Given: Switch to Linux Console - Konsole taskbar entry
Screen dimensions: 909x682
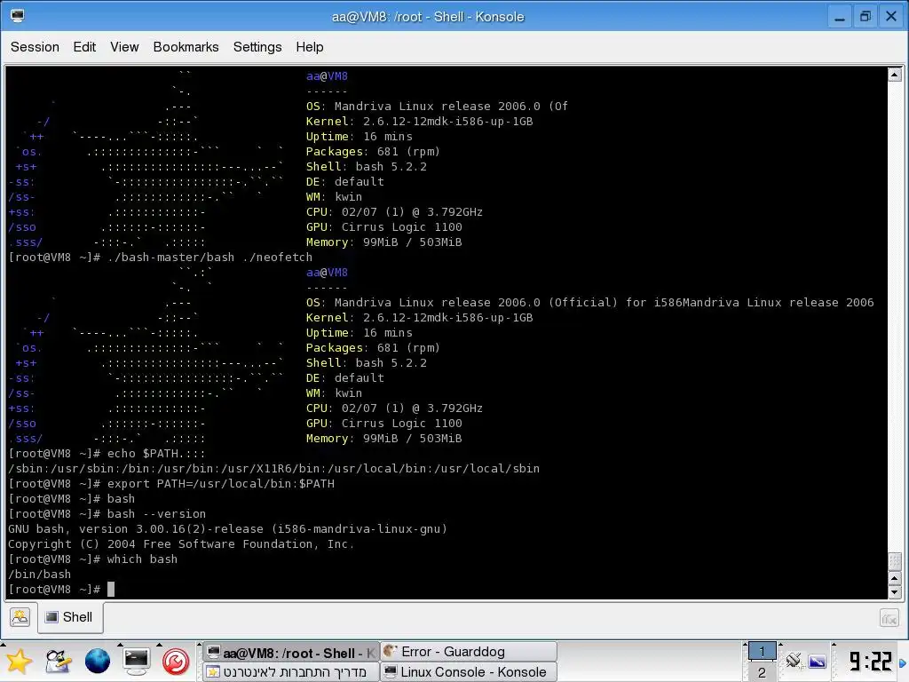Looking at the screenshot, I should click(x=469, y=672).
